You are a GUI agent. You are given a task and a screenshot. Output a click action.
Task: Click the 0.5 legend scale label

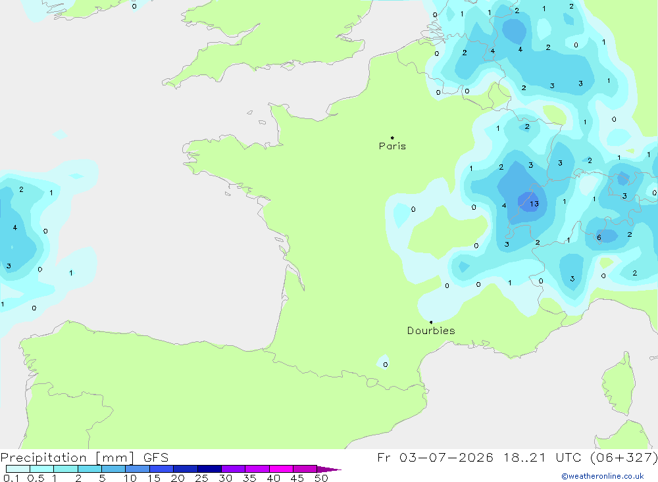coord(36,478)
